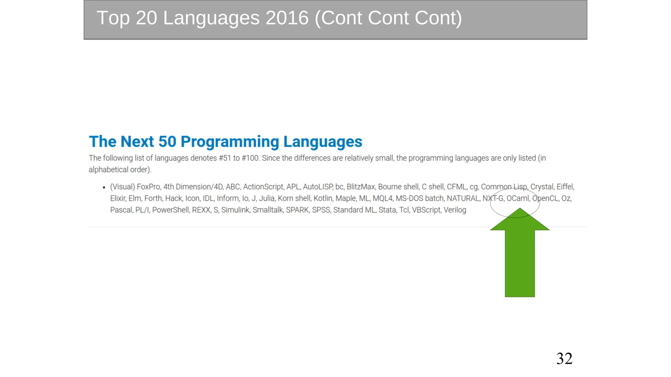
Task: Click the slide title 'Top 20 Languages 2016'
Action: tap(279, 18)
